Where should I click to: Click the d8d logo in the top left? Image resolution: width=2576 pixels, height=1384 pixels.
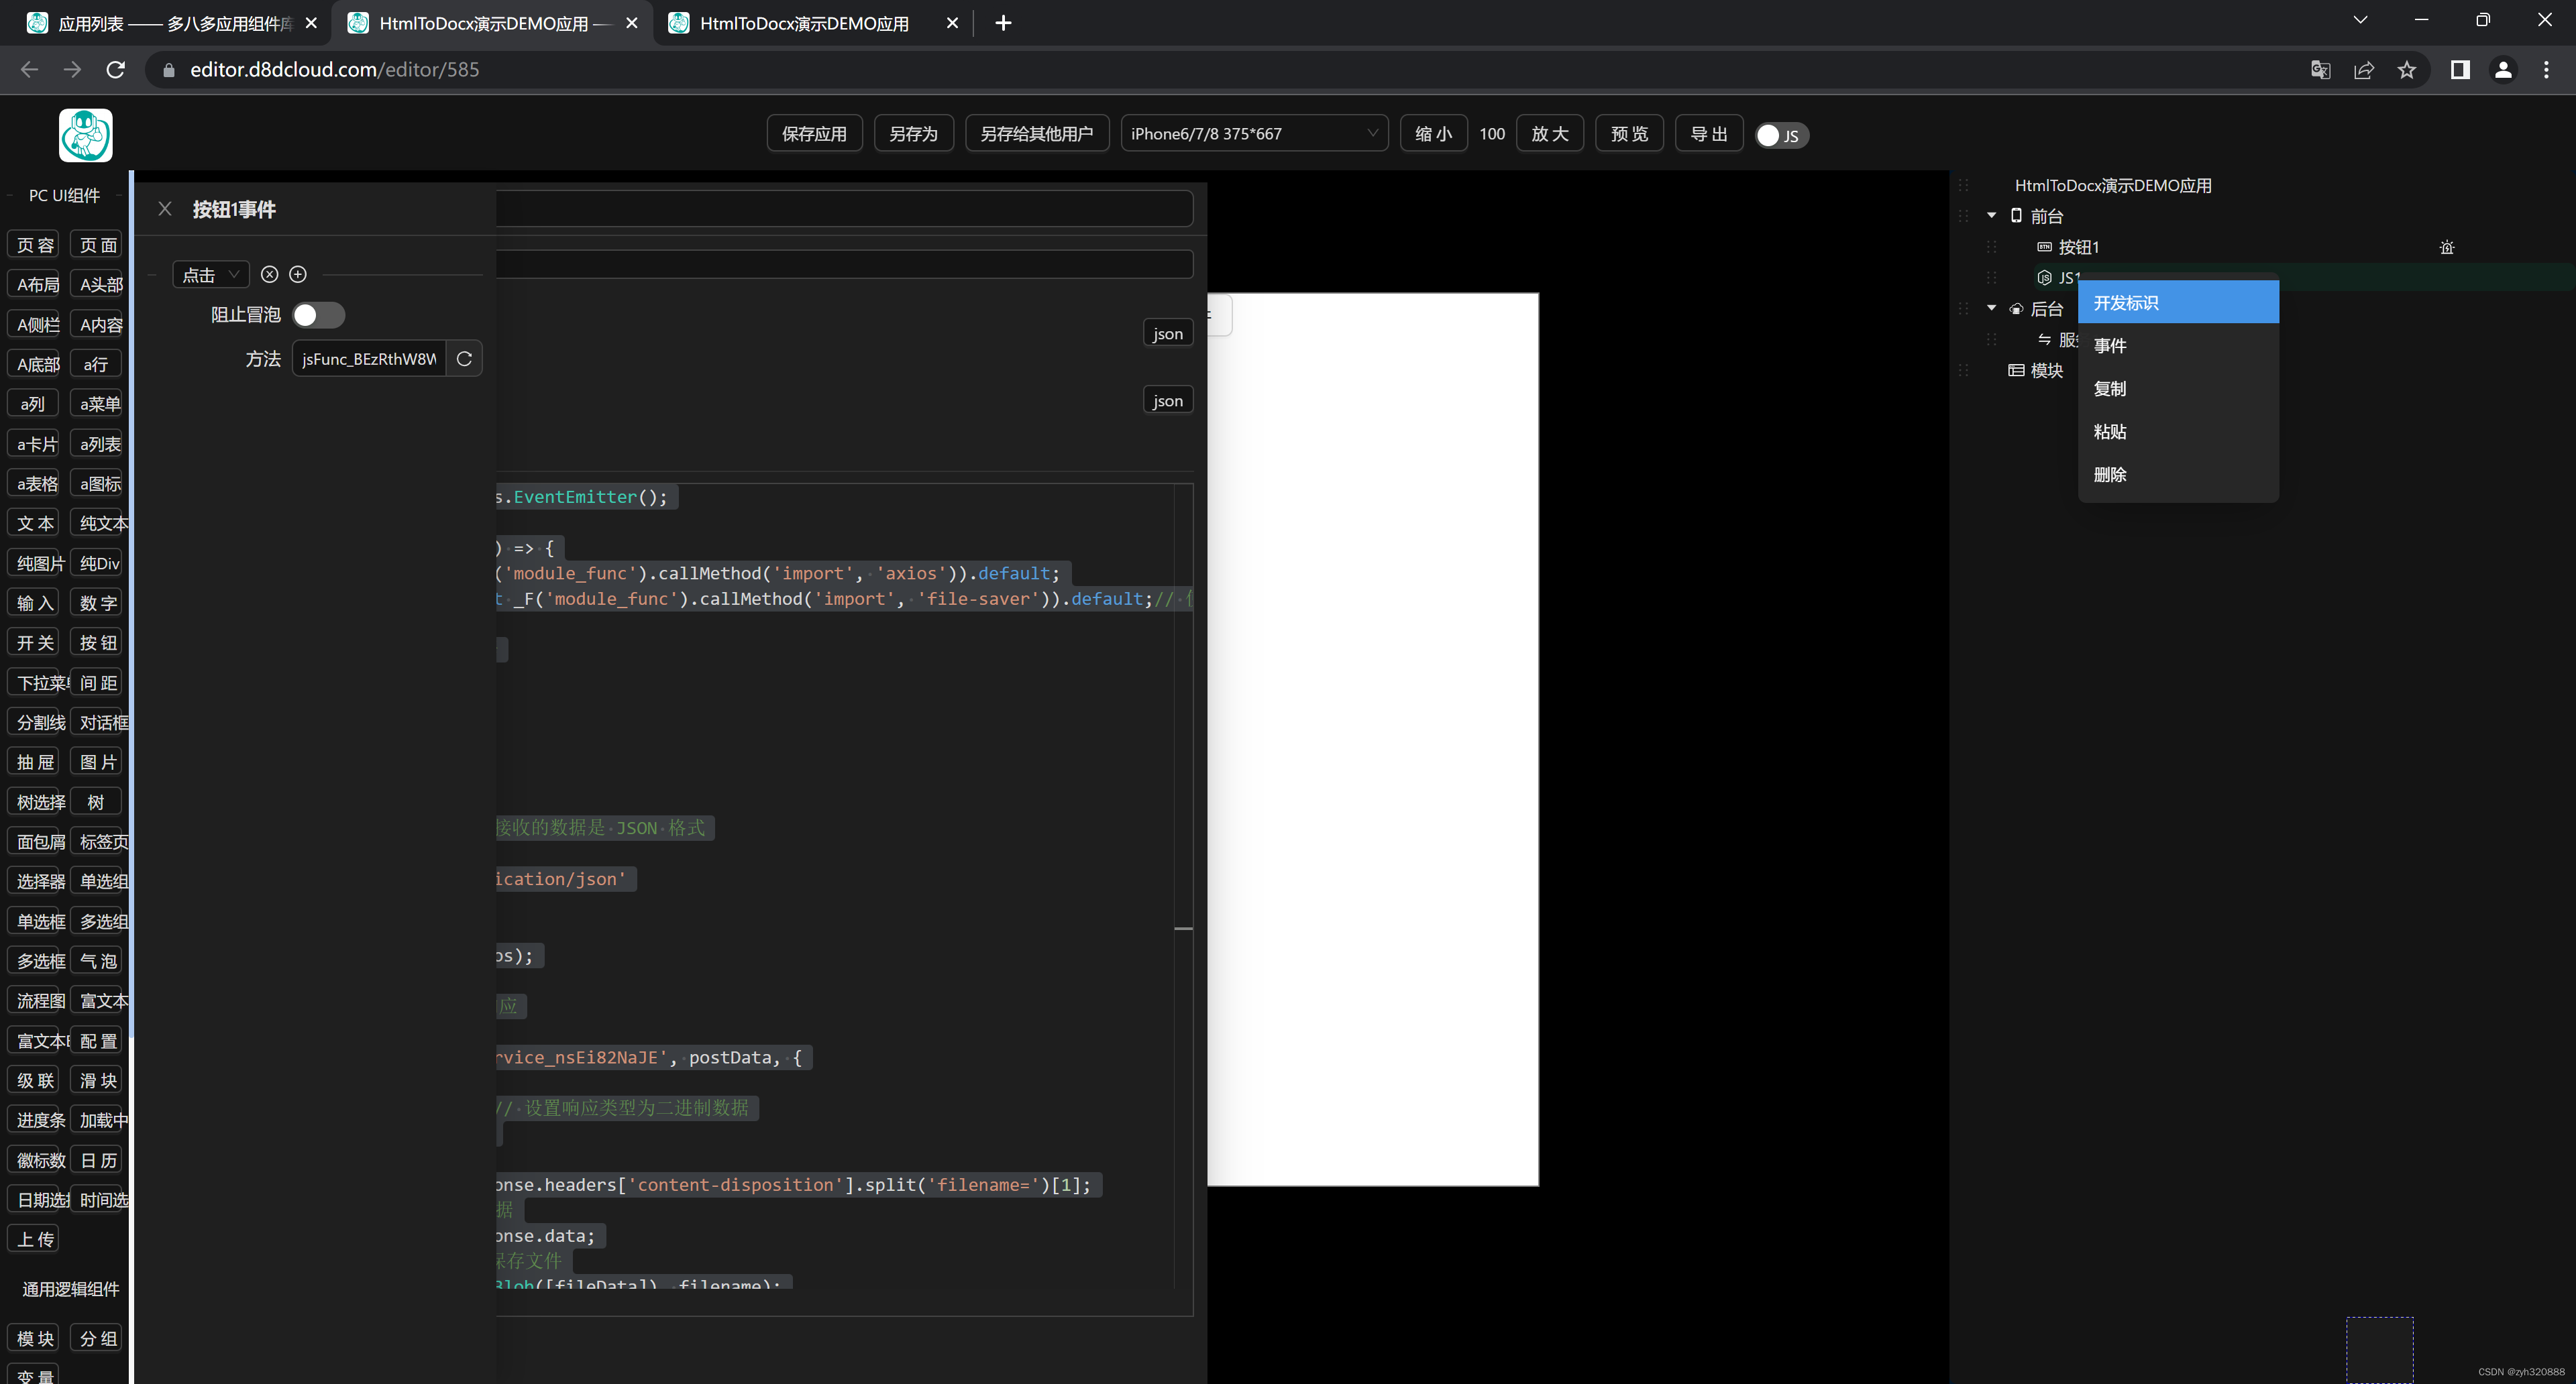point(85,136)
